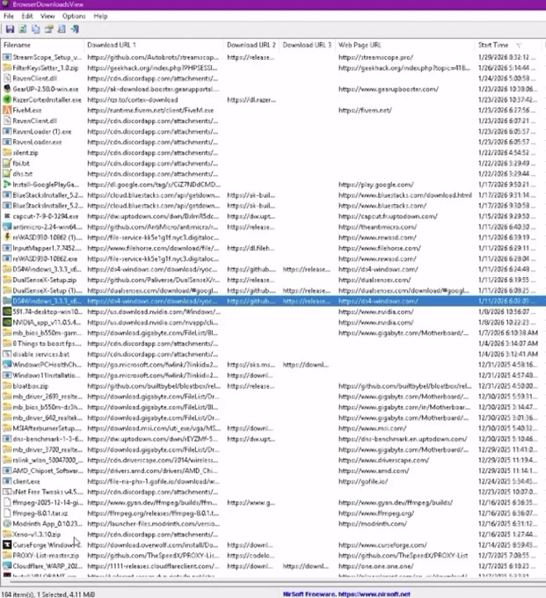This screenshot has height=598, width=546.
Task: Open the Edit menu
Action: 27,16
